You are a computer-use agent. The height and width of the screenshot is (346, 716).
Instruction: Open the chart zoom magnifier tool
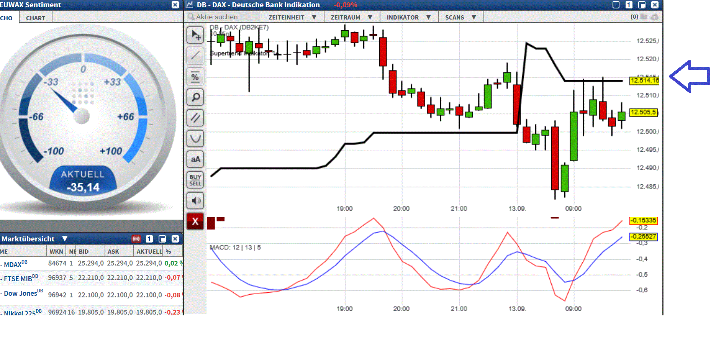coord(195,97)
